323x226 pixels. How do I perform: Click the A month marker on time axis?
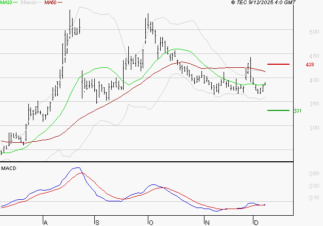[45, 223]
